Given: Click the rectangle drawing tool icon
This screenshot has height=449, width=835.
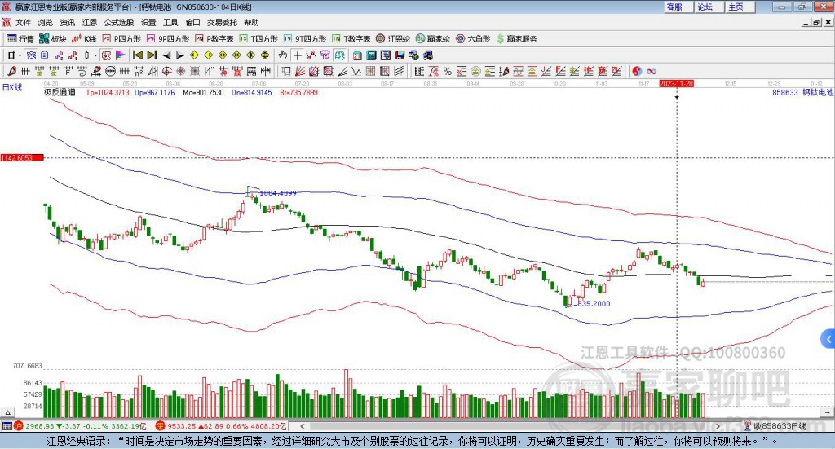Looking at the screenshot, I should click(286, 71).
